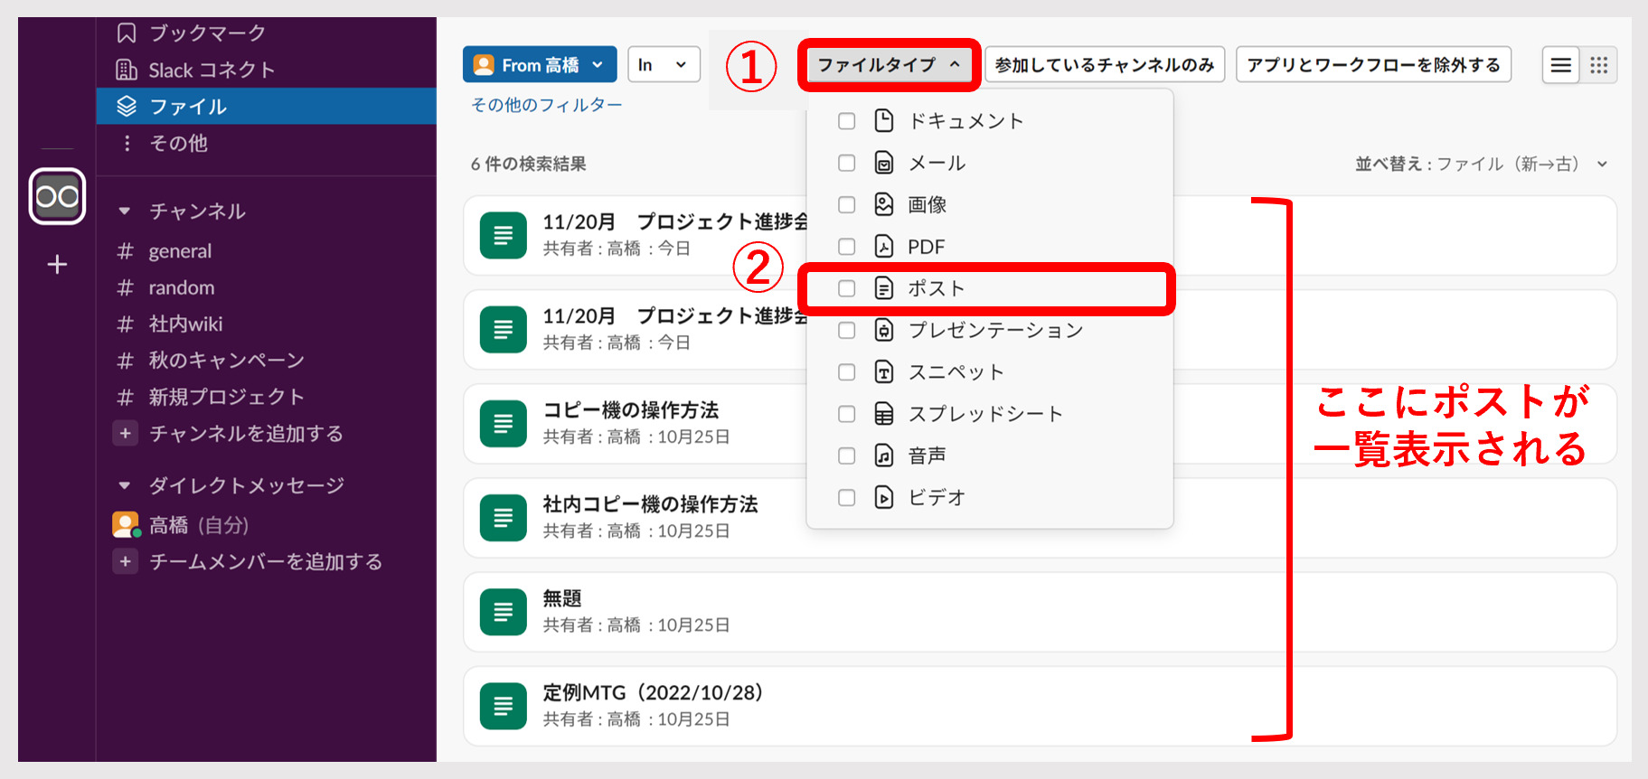Check the ポスト checkbox

click(846, 288)
